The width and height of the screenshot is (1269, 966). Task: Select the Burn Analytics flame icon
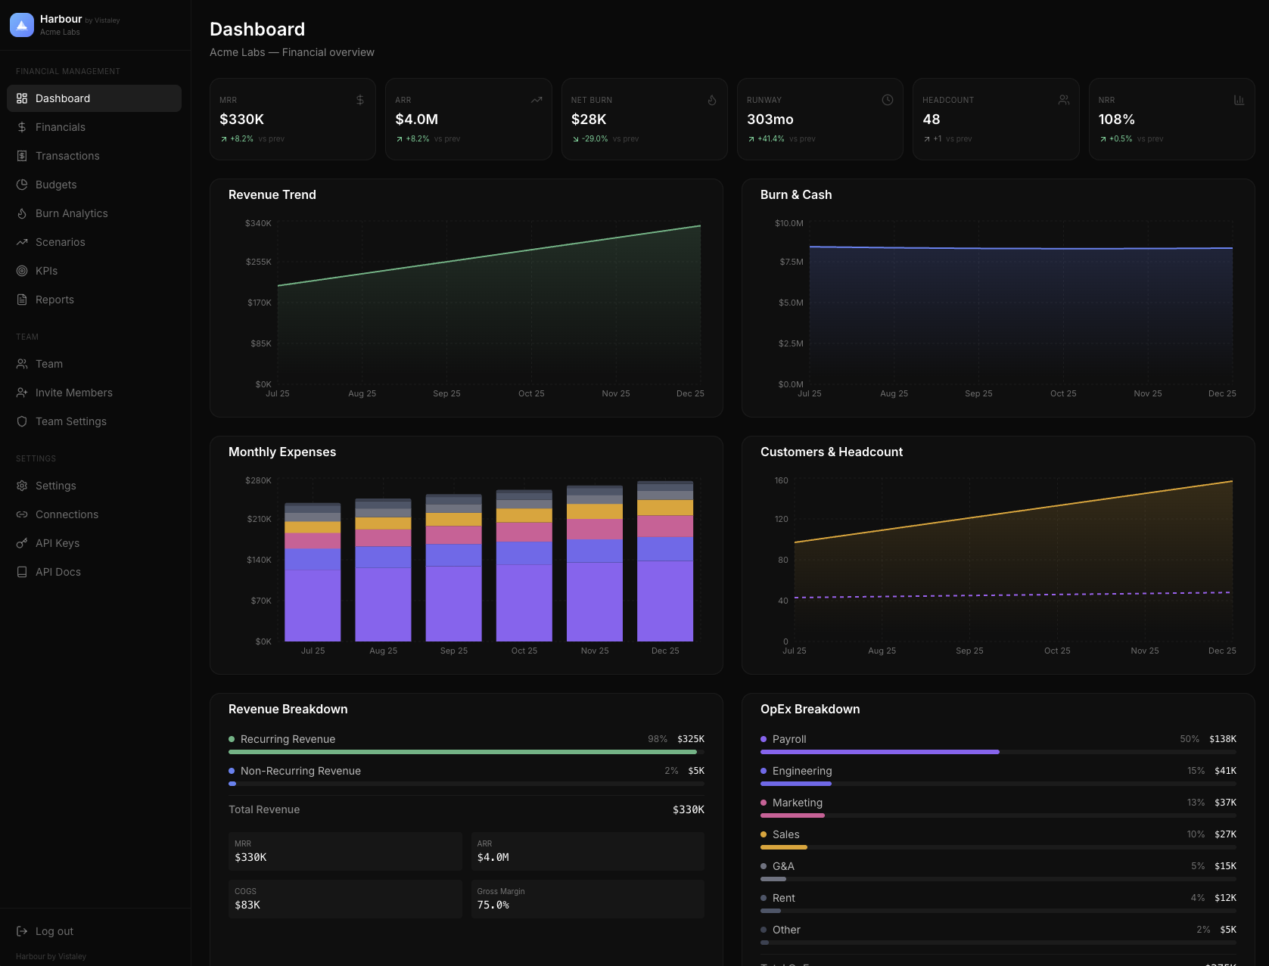point(22,213)
